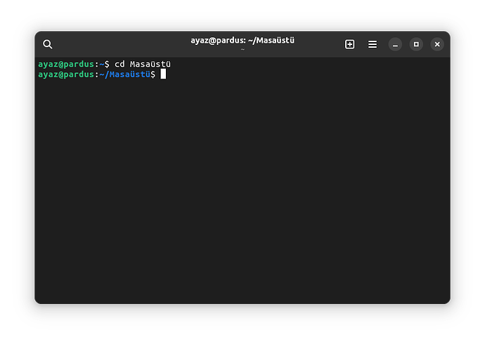Maximize the terminal window
The height and width of the screenshot is (342, 485).
point(416,44)
